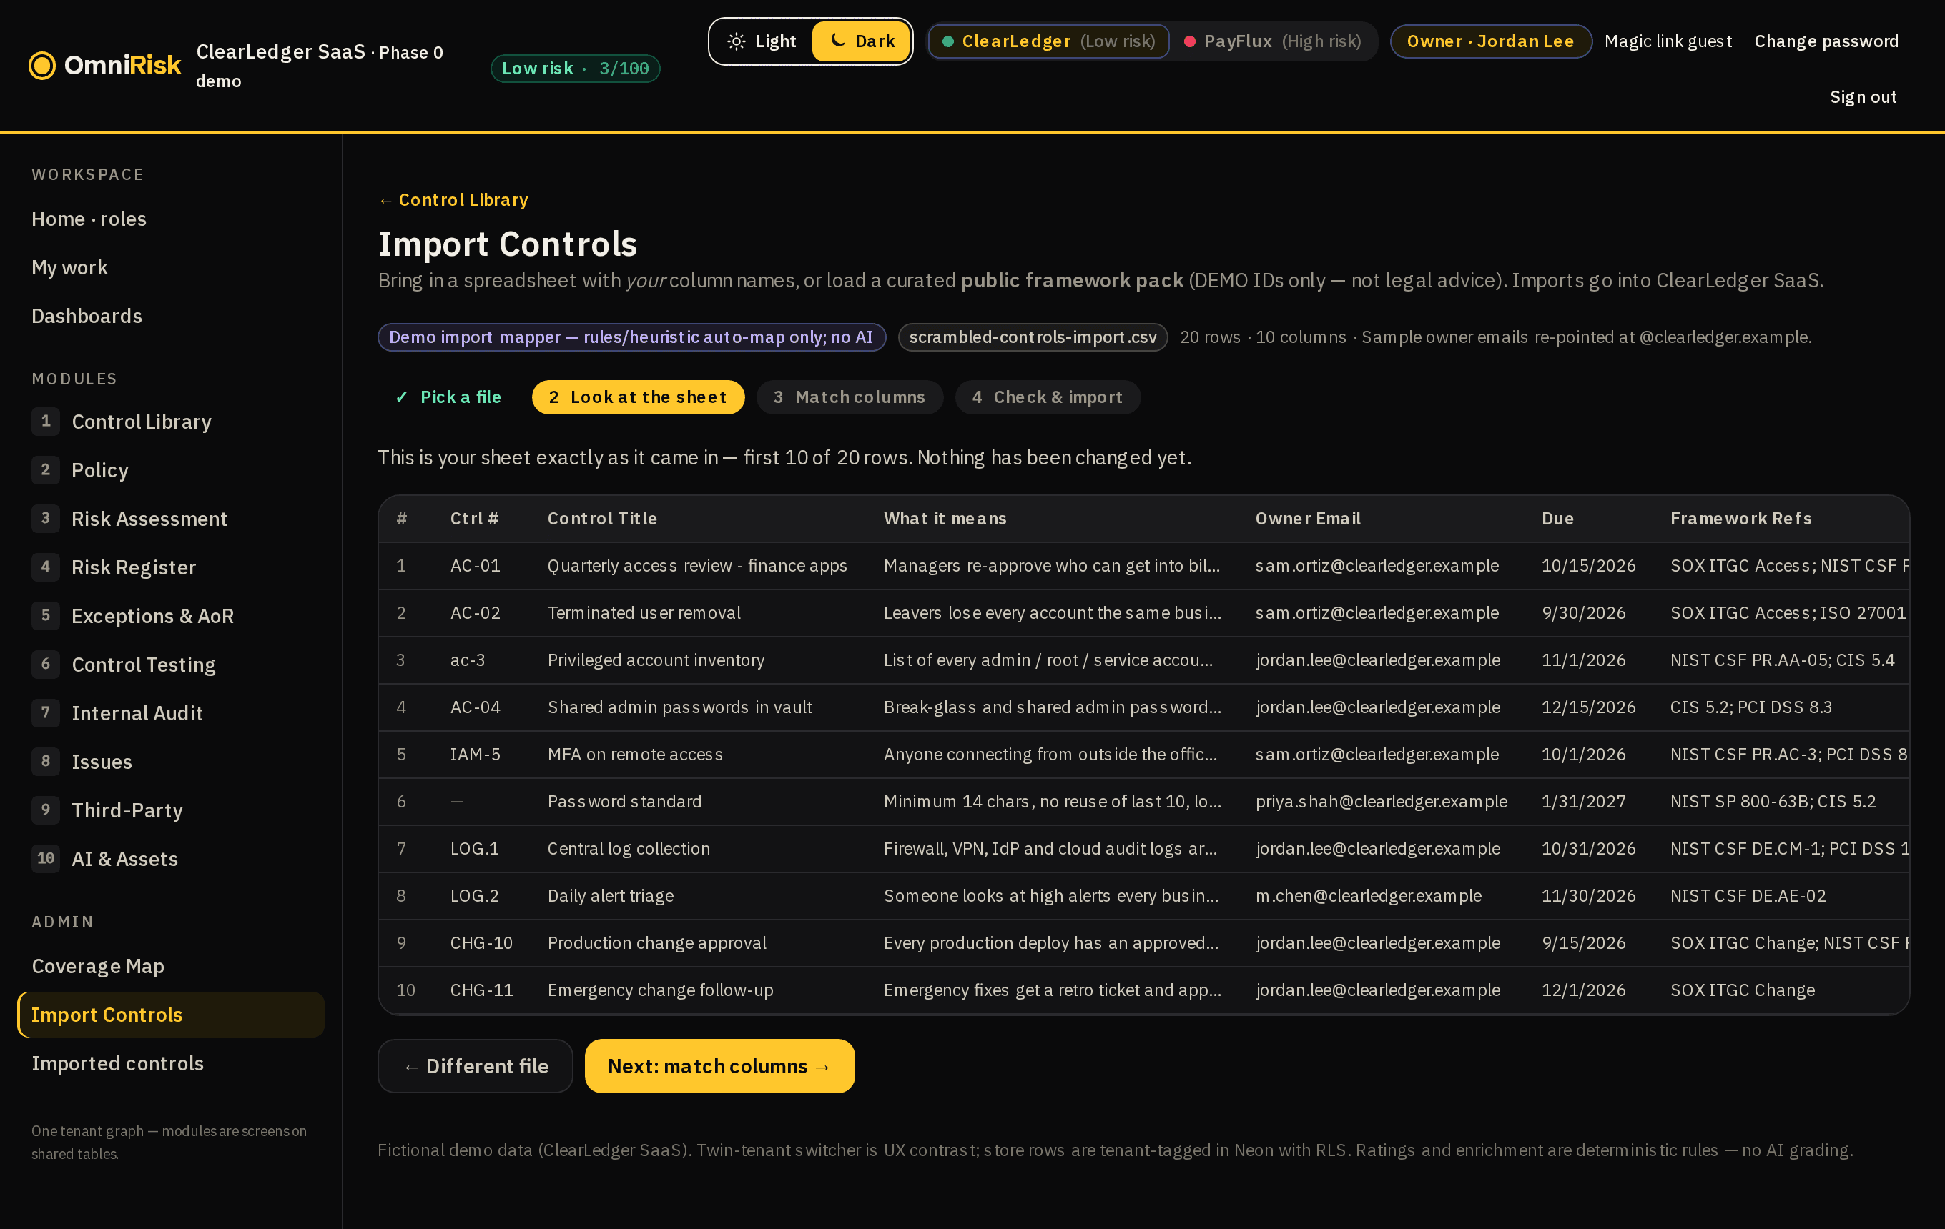This screenshot has height=1229, width=1945.
Task: Click the Low risk 3/100 badge
Action: coord(575,69)
